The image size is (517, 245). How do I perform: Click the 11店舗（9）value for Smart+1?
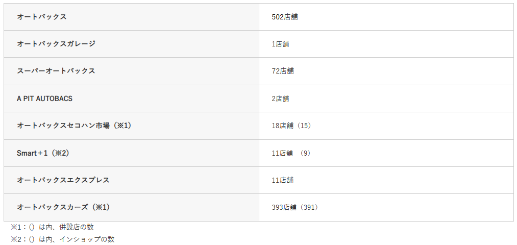pyautogui.click(x=292, y=153)
